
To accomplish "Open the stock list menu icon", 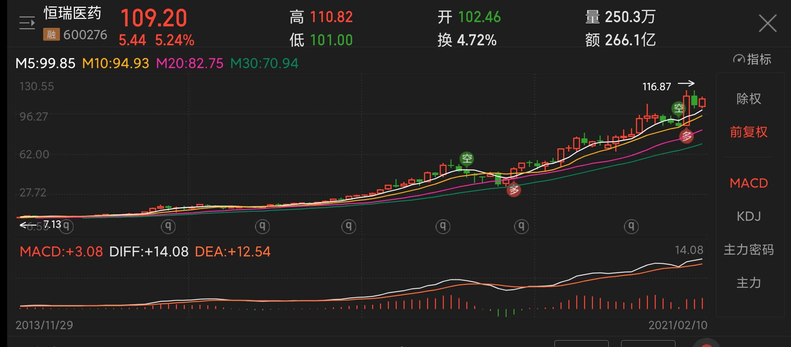I will [27, 23].
